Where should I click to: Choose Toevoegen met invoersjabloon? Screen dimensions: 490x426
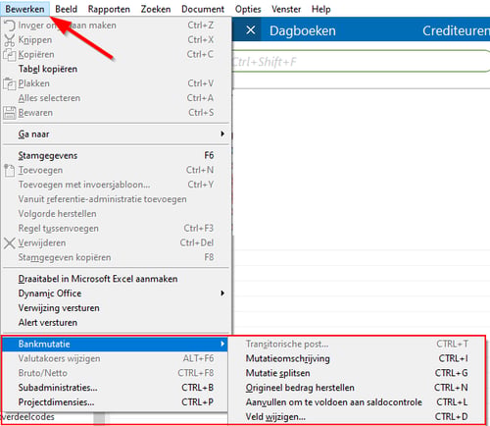117,185
